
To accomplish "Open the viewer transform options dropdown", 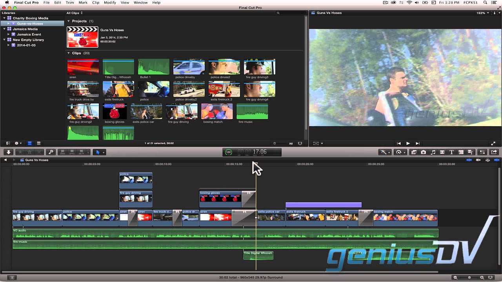I will pyautogui.click(x=318, y=143).
